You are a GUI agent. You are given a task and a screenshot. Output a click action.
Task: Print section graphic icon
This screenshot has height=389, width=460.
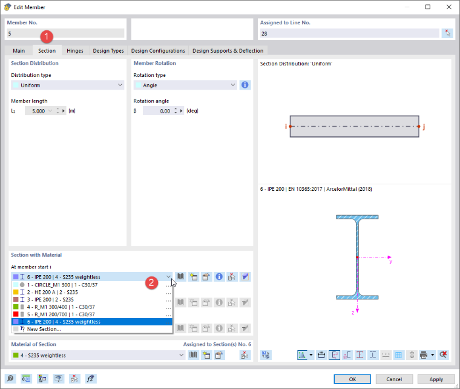coord(424,355)
